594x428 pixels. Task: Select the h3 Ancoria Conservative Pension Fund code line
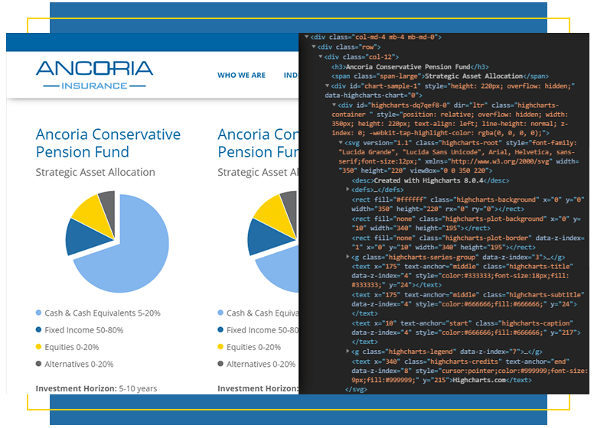[x=410, y=66]
